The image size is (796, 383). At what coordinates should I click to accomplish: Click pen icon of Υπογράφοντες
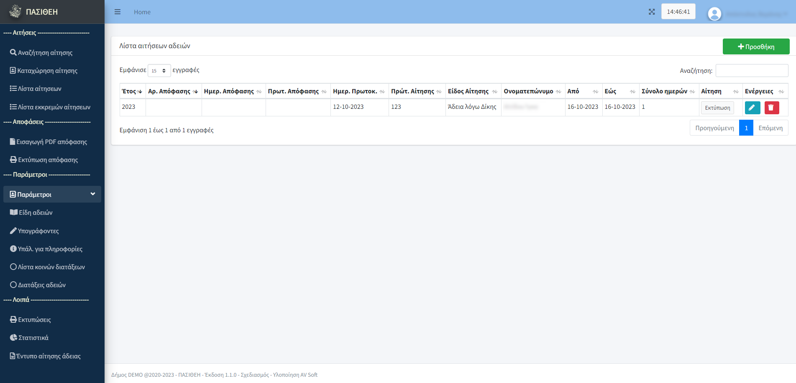coord(13,231)
